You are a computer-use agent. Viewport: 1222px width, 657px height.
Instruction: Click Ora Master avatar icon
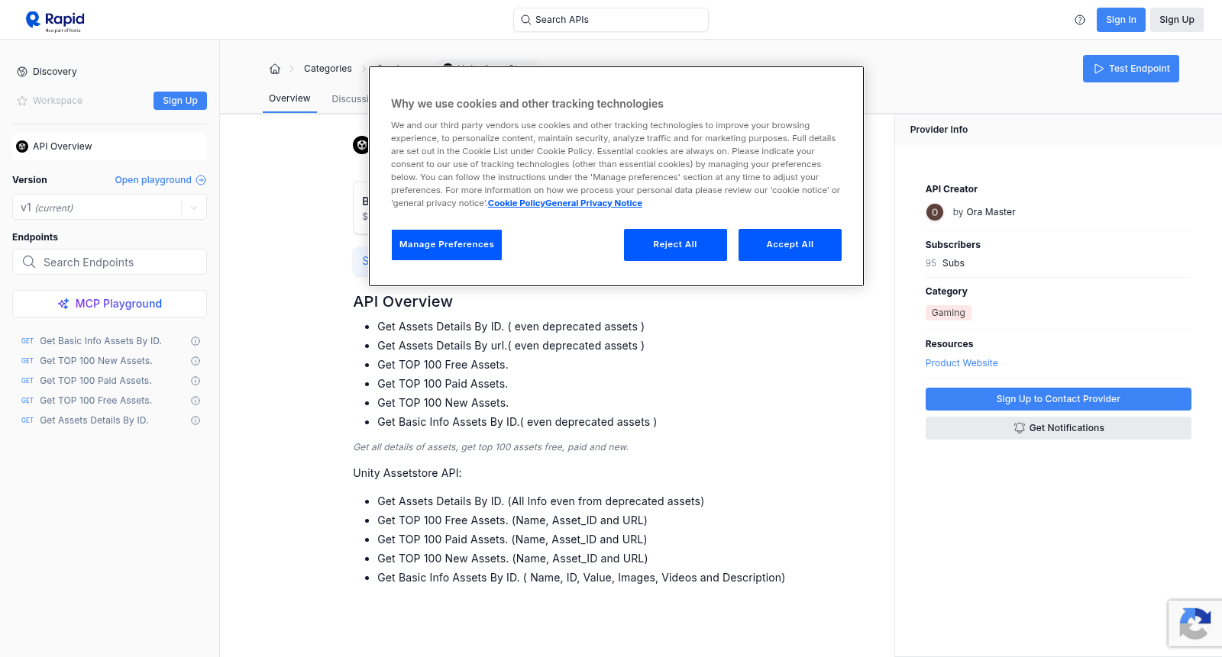pyautogui.click(x=935, y=212)
